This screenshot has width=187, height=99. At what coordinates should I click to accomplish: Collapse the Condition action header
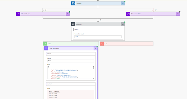[x=98, y=24]
